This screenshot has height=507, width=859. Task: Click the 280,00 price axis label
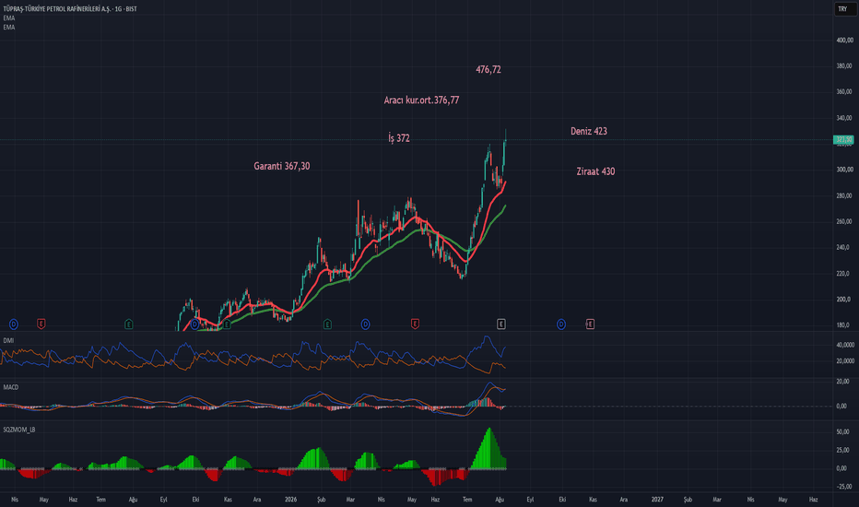(845, 195)
